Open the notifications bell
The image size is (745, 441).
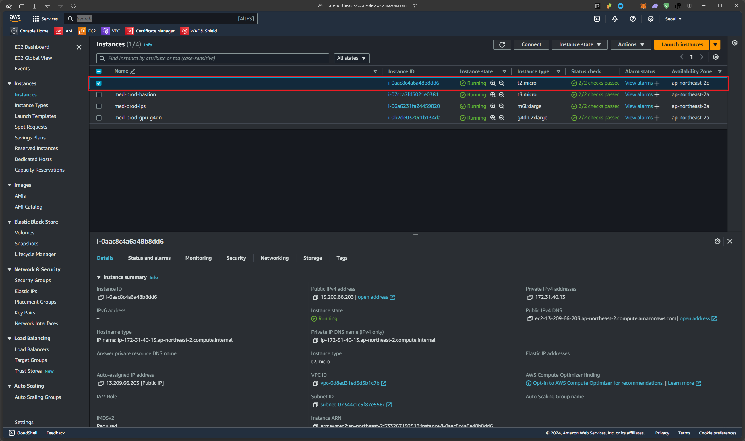point(614,19)
